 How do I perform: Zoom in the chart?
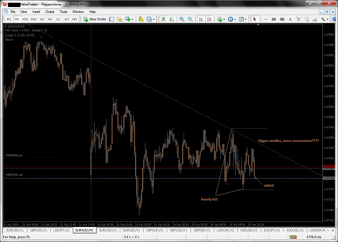(x=182, y=19)
